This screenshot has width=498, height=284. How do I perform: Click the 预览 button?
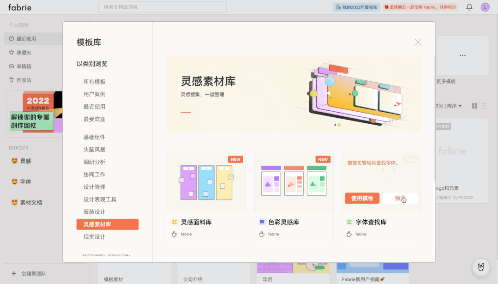[x=400, y=198]
